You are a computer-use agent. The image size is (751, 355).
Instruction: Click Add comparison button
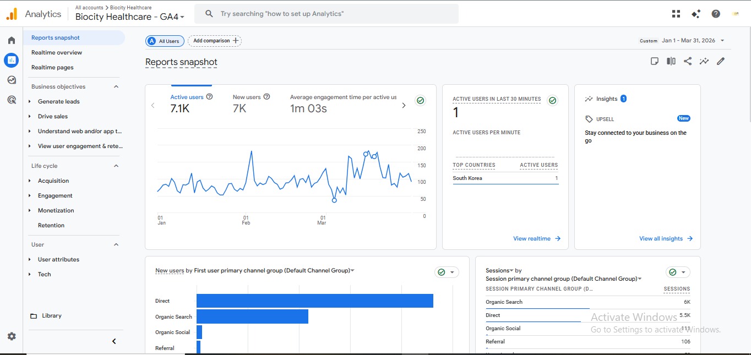(215, 41)
